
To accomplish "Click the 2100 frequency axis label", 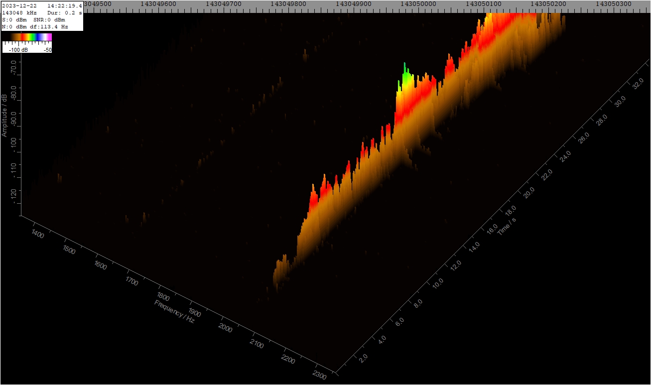I will (257, 344).
